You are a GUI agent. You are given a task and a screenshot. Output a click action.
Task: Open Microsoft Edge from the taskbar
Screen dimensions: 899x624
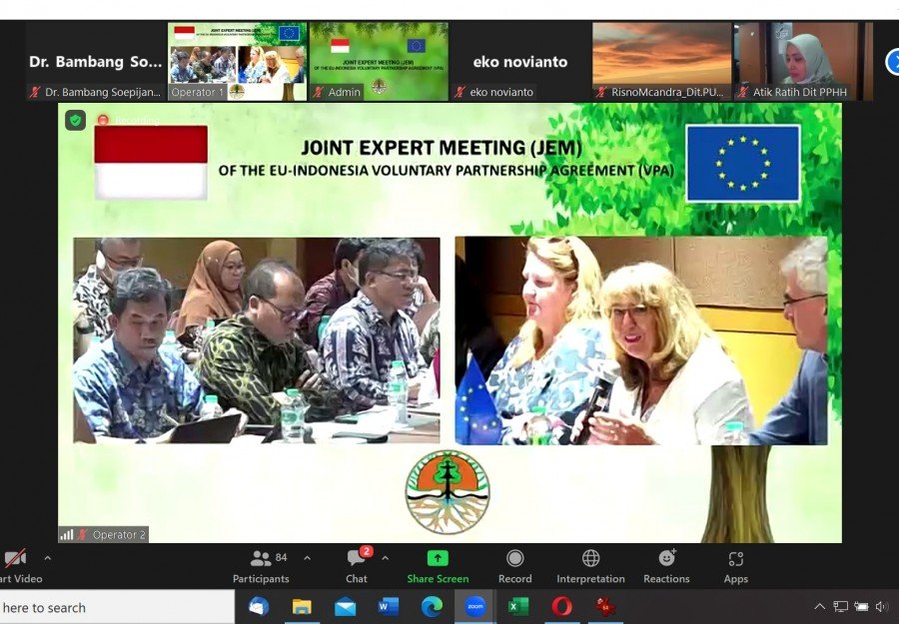pyautogui.click(x=432, y=606)
